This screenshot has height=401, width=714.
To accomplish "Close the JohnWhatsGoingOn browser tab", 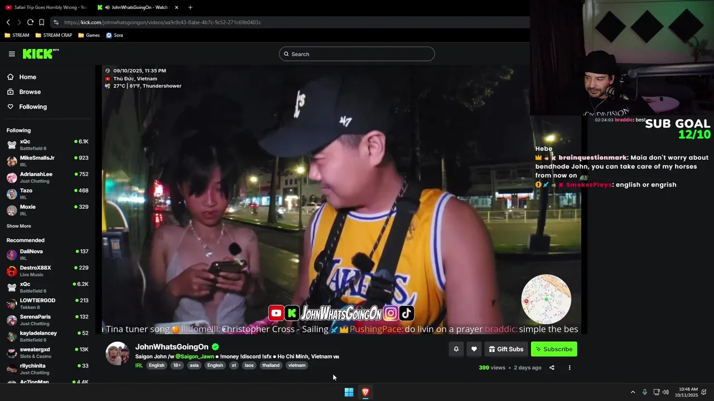I will click(x=176, y=7).
